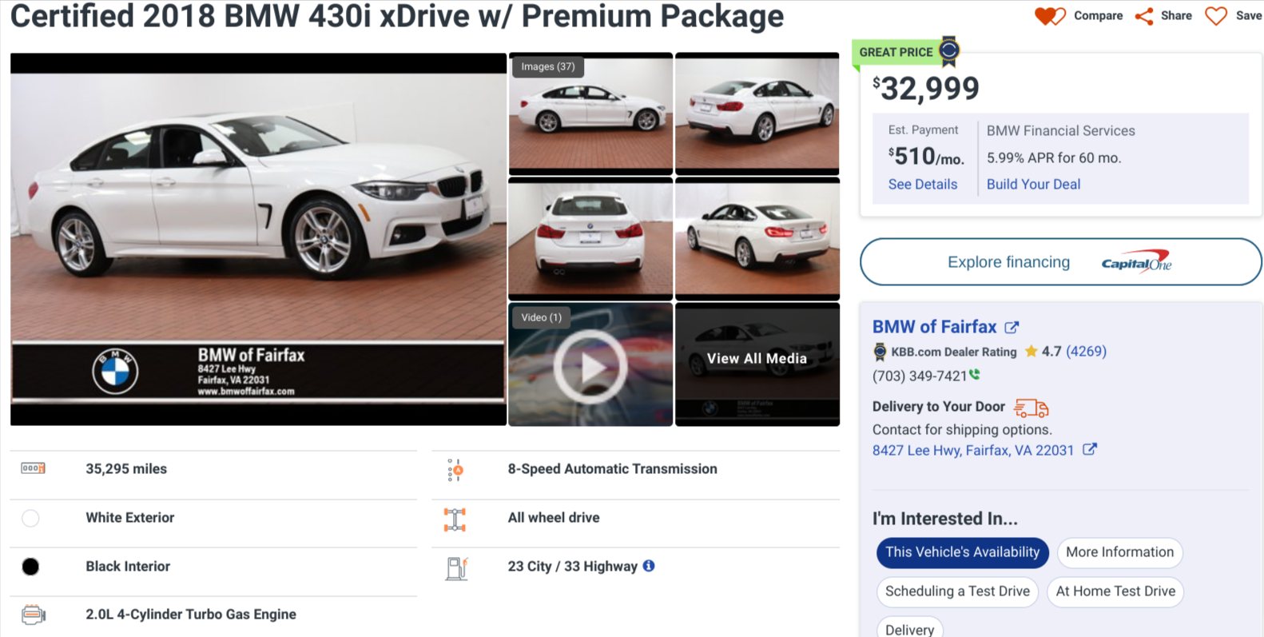The width and height of the screenshot is (1264, 637).
Task: Click the Compare double-heart icon
Action: (1049, 16)
